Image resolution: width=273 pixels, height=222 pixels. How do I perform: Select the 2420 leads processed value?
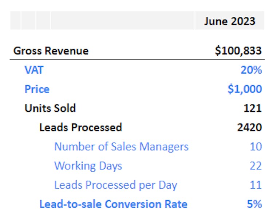tap(249, 127)
